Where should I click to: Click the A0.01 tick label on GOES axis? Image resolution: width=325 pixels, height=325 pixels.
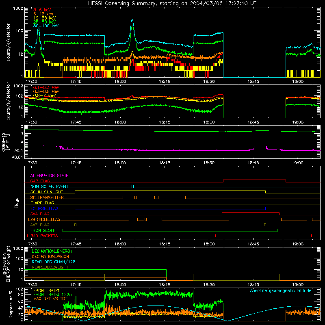pos(17,157)
